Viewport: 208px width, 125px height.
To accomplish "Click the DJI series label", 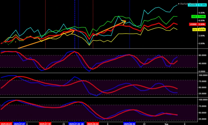I will point(195,30).
